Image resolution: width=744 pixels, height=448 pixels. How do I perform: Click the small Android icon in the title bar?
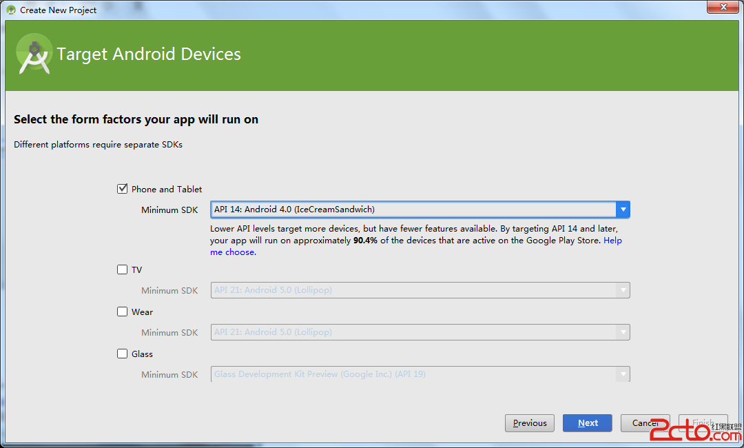tap(11, 10)
